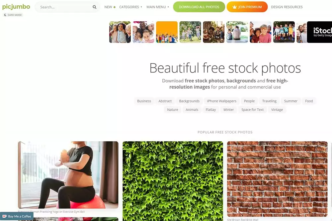The width and height of the screenshot is (332, 221).
Task: Click the search magnifier icon
Action: [94, 7]
